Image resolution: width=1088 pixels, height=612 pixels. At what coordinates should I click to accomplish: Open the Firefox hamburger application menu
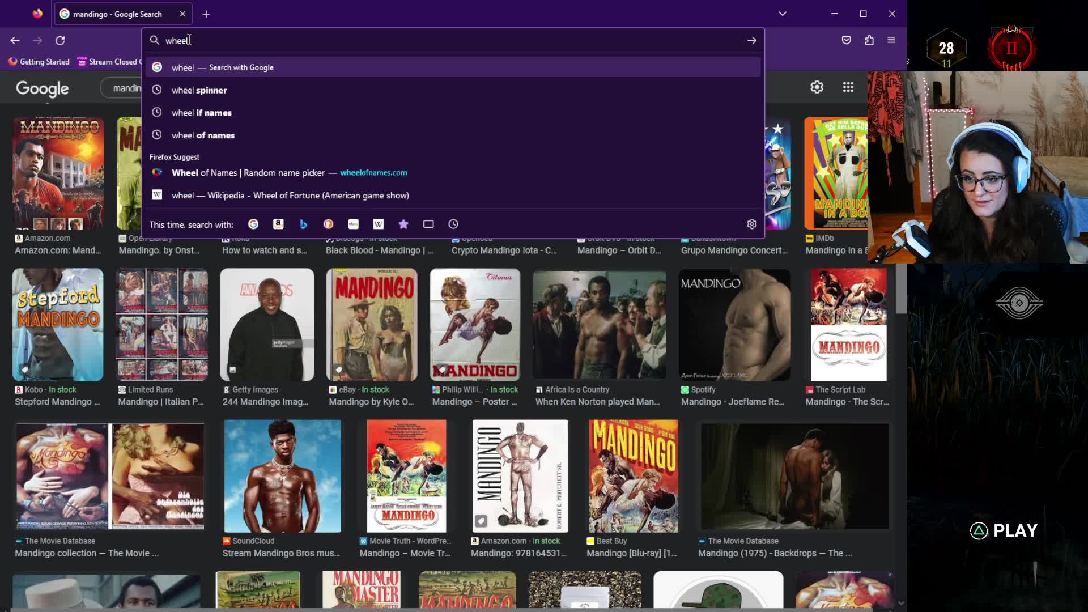891,40
